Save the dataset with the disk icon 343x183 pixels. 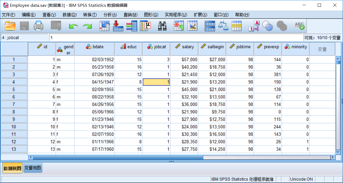pos(24,26)
